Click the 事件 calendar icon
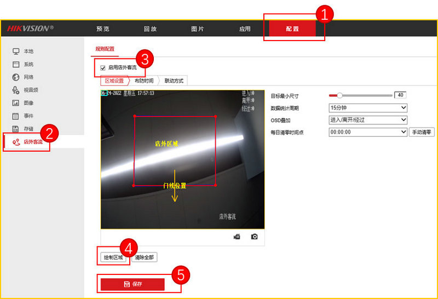Viewport: 438px width, 299px height. click(16, 116)
